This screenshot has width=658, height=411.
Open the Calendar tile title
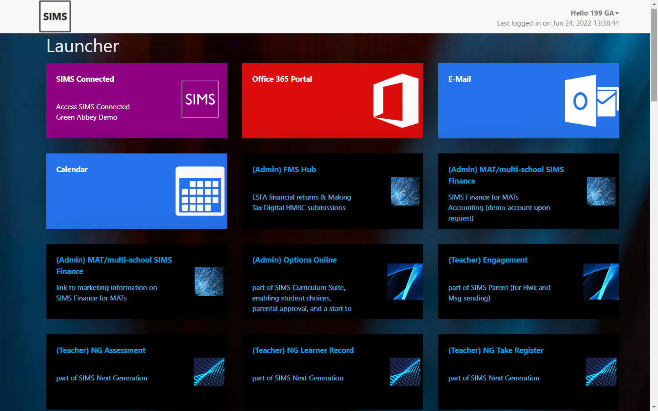click(x=72, y=169)
